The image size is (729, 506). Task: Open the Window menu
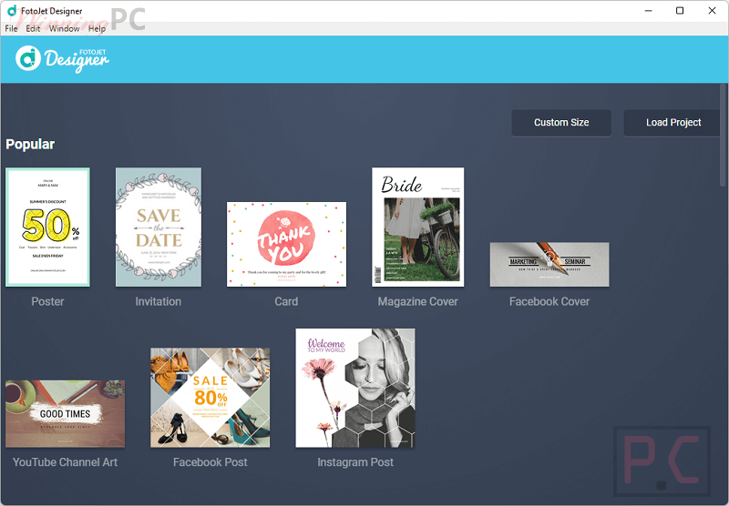point(64,29)
